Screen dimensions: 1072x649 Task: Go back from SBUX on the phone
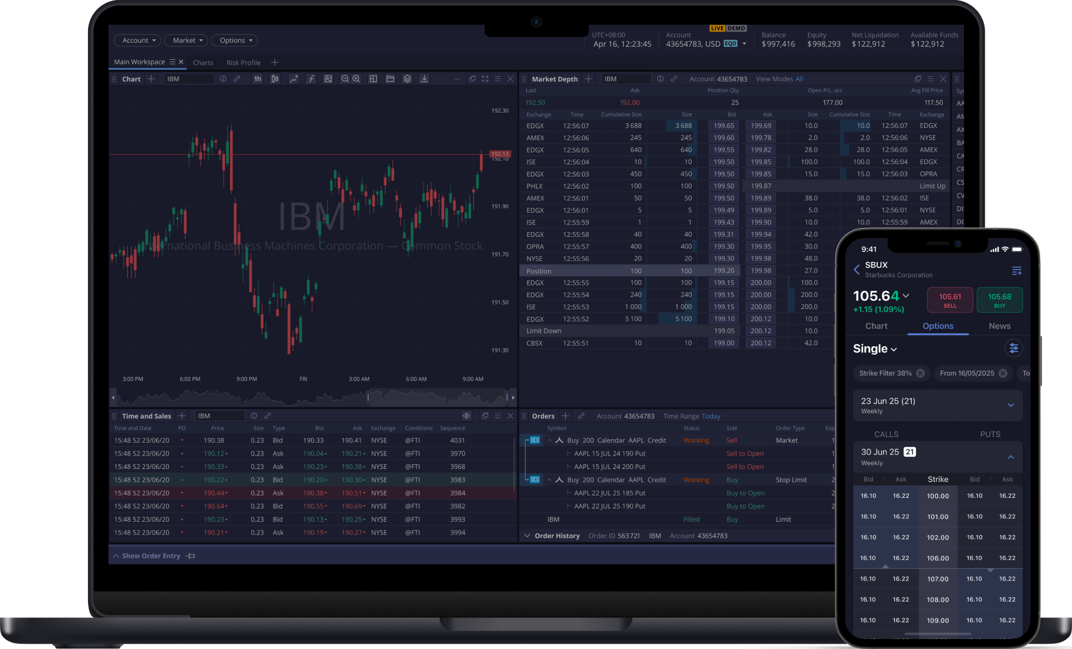pyautogui.click(x=857, y=270)
